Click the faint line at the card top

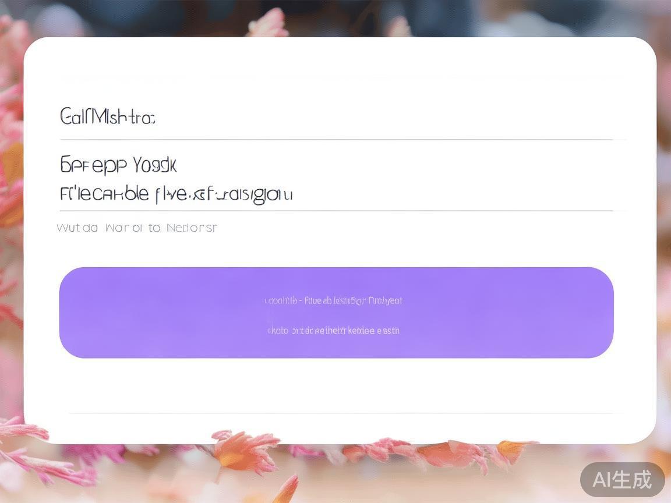(336, 79)
